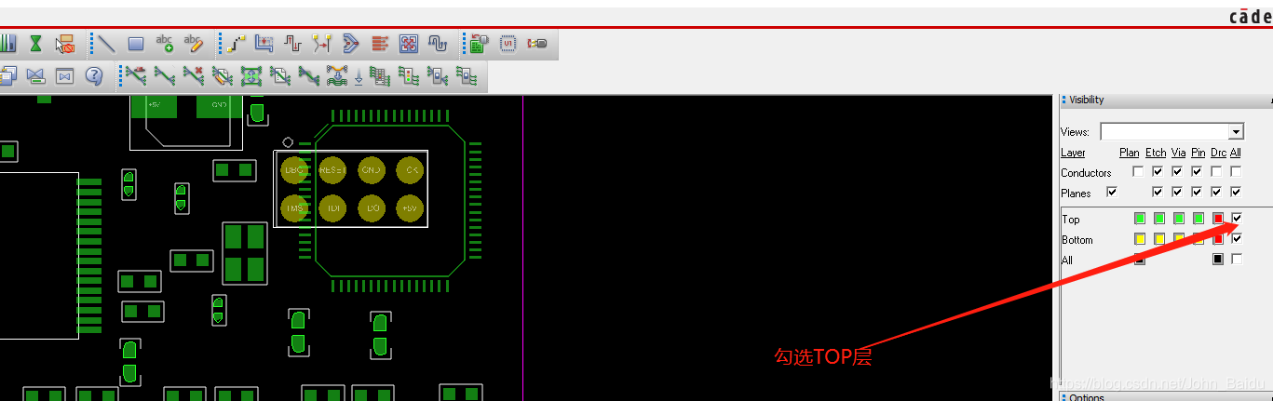Click the blue down arrow icon
This screenshot has width=1273, height=401.
[x=359, y=77]
